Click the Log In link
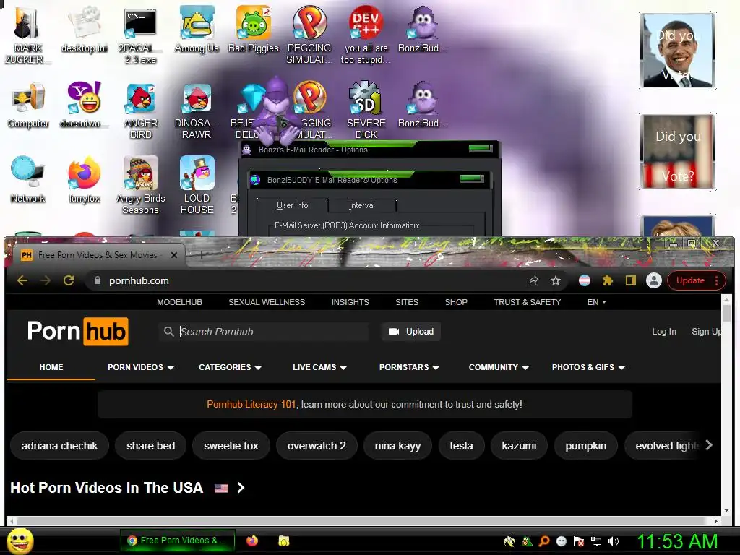 664,332
